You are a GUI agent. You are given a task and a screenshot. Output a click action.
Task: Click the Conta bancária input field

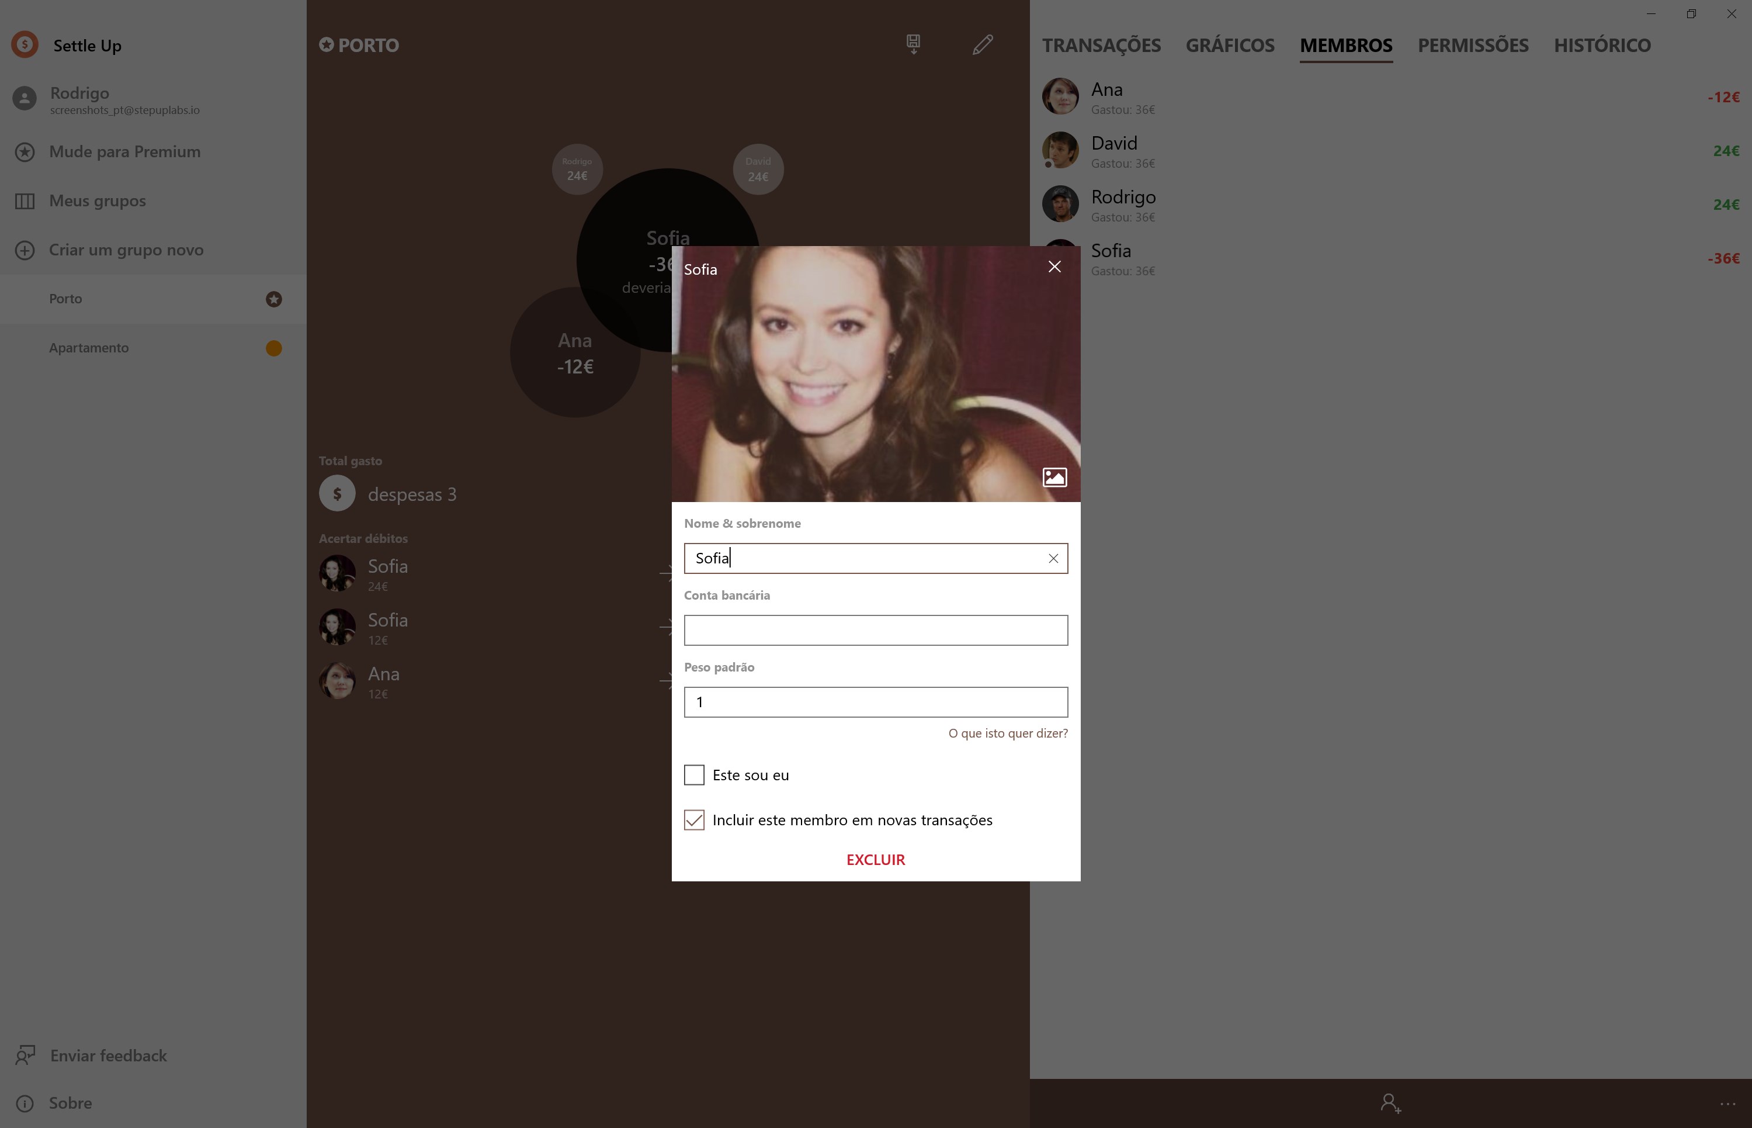pyautogui.click(x=876, y=630)
